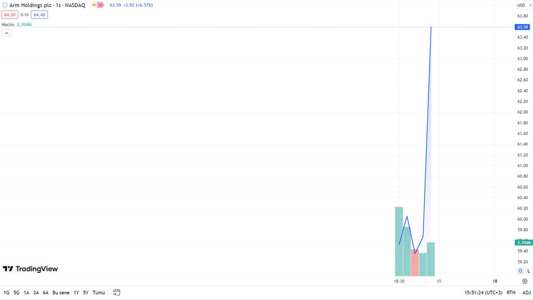Open timezone menu showing UTC+3
This screenshot has width=533, height=300.
484,293
